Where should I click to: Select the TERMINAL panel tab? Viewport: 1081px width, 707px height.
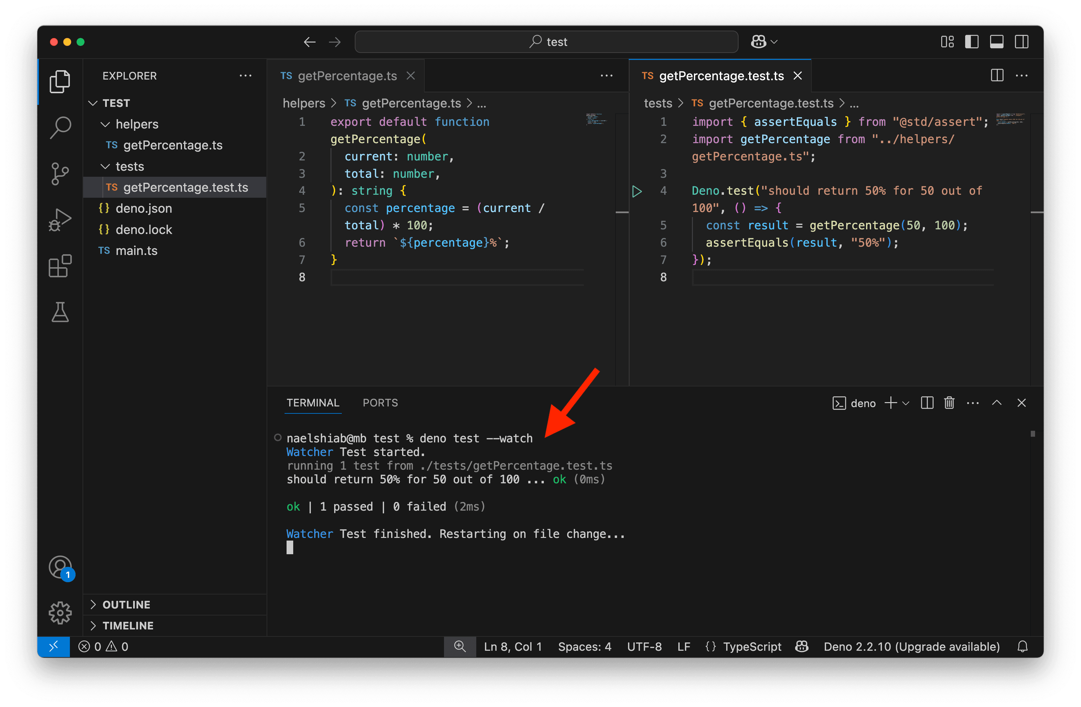tap(313, 402)
